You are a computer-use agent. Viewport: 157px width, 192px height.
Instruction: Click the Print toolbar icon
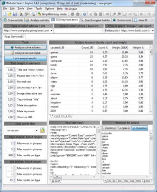(33, 14)
